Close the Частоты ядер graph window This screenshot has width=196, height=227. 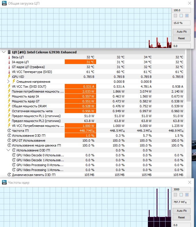pos(190,182)
